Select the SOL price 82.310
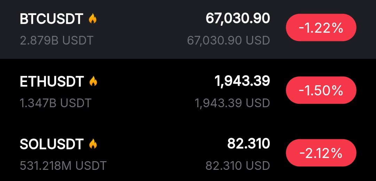Screen dimensions: 376x181 249,143
